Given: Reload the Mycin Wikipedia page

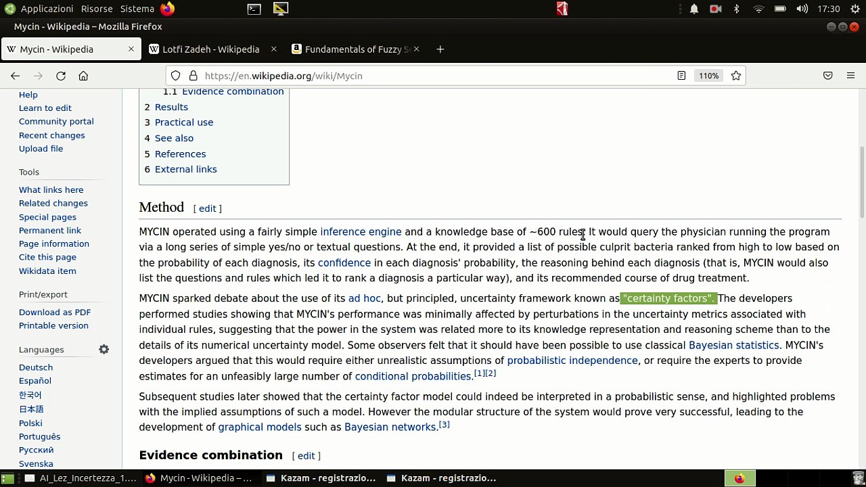Looking at the screenshot, I should coord(61,76).
